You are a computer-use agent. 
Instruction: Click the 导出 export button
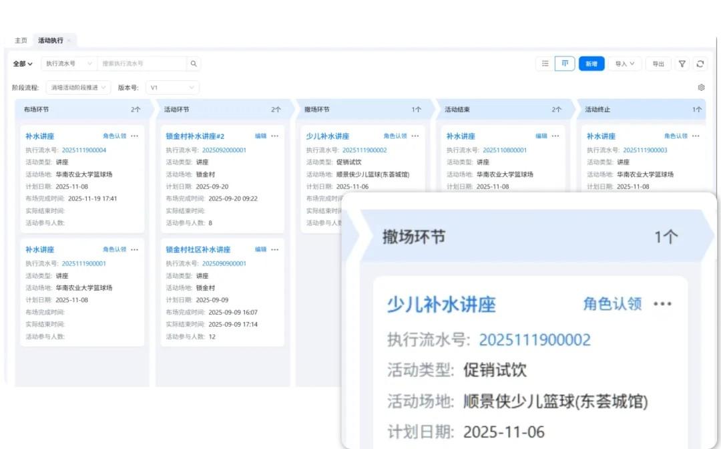coord(657,63)
